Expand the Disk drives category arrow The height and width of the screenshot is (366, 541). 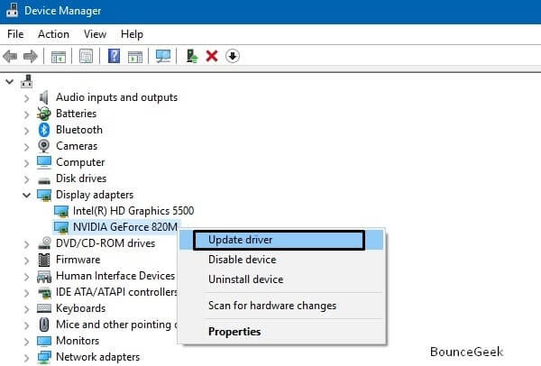(26, 179)
